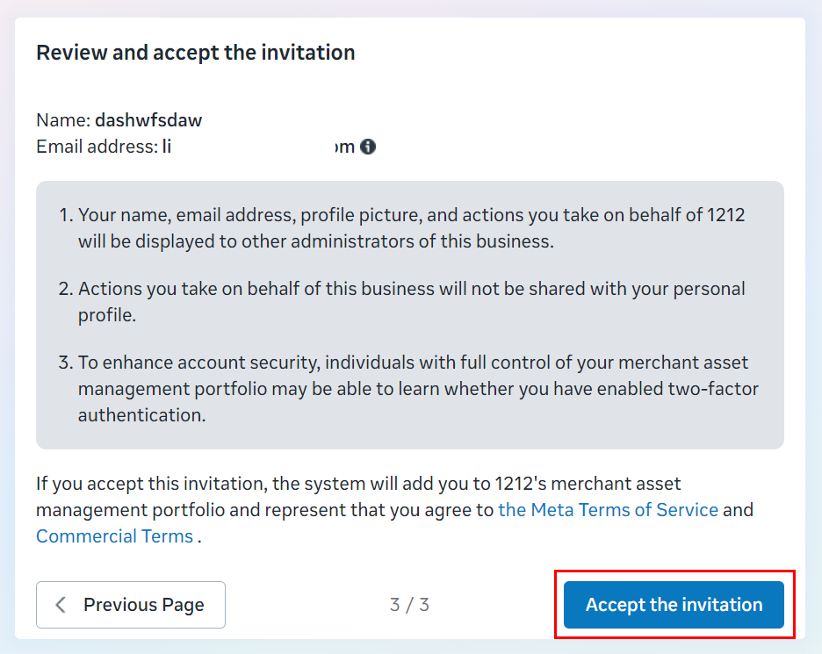Accept the invitation
822x654 pixels.
point(674,605)
